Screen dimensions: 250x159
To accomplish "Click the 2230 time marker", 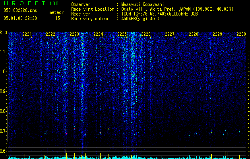I will click(x=241, y=34).
